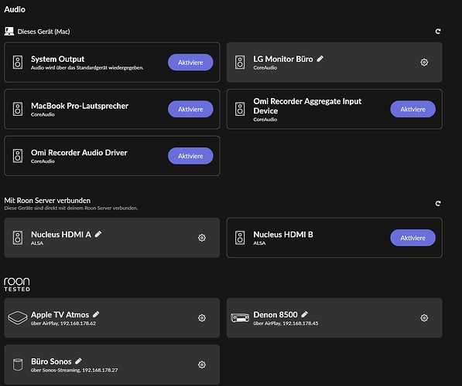The width and height of the screenshot is (462, 386).
Task: Click the Sonos speaker device icon
Action: 18,364
